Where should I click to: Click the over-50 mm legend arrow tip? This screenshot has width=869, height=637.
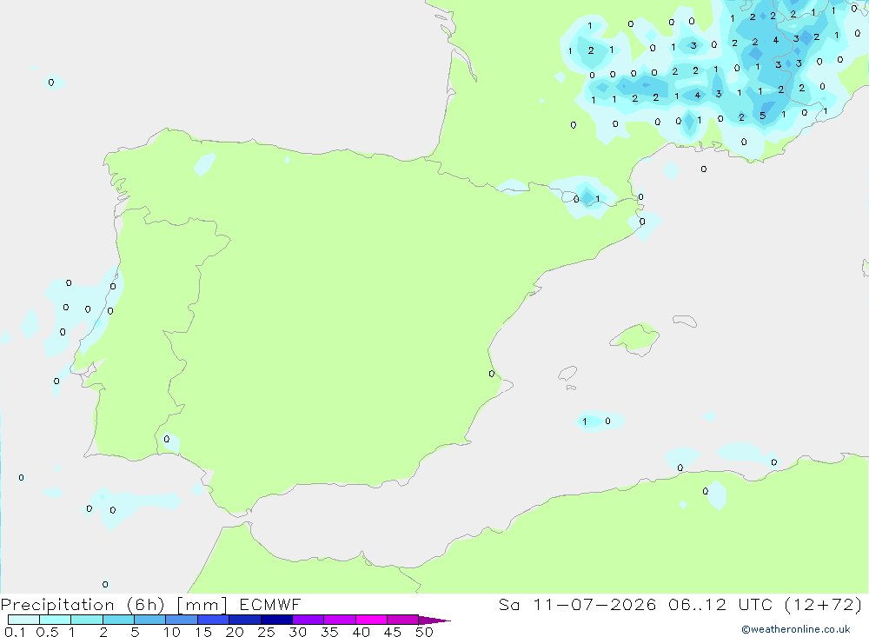click(x=434, y=620)
